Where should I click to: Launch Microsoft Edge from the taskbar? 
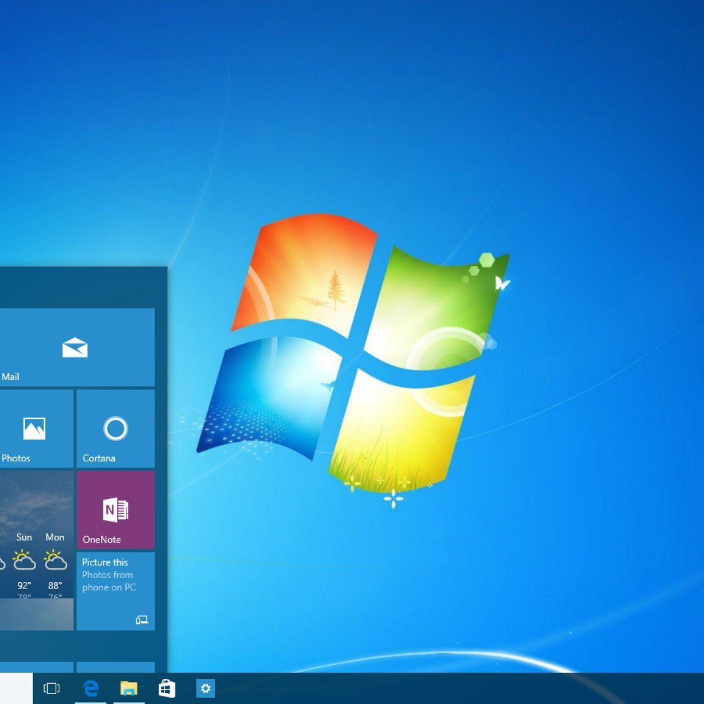pos(90,688)
